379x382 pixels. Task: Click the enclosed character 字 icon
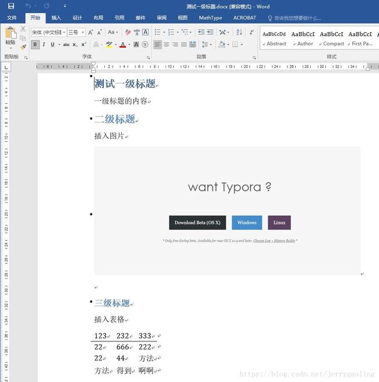[x=145, y=44]
